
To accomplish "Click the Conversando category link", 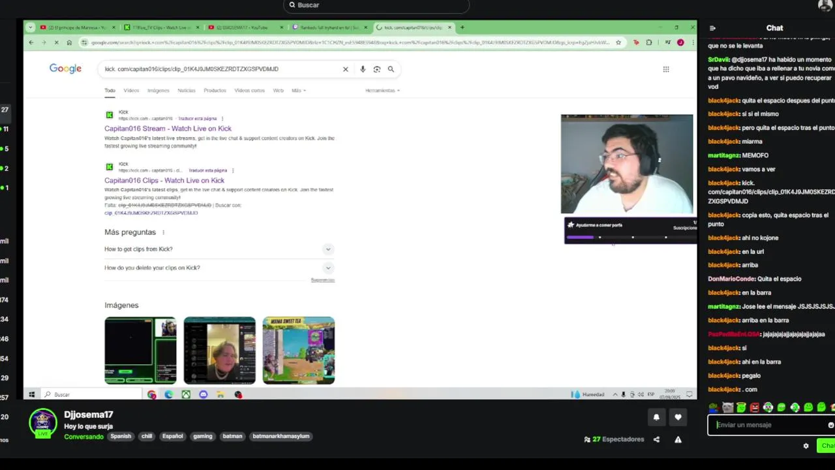I will 83,436.
